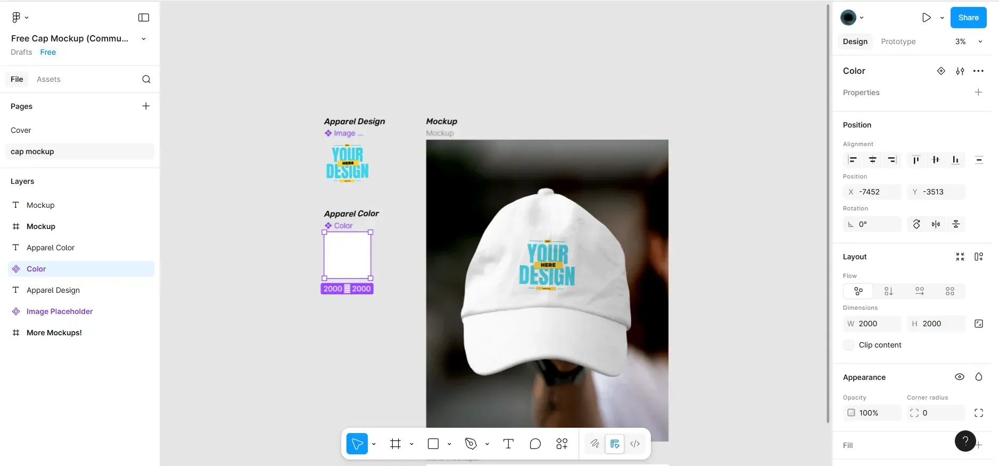The image size is (999, 466).
Task: Select the Frame tool
Action: pos(395,444)
